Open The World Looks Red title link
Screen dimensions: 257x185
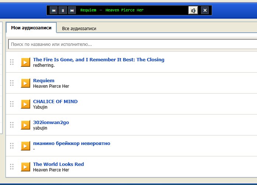[58, 164]
